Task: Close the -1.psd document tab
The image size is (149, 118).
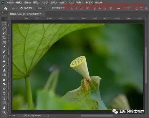Action: point(43,14)
